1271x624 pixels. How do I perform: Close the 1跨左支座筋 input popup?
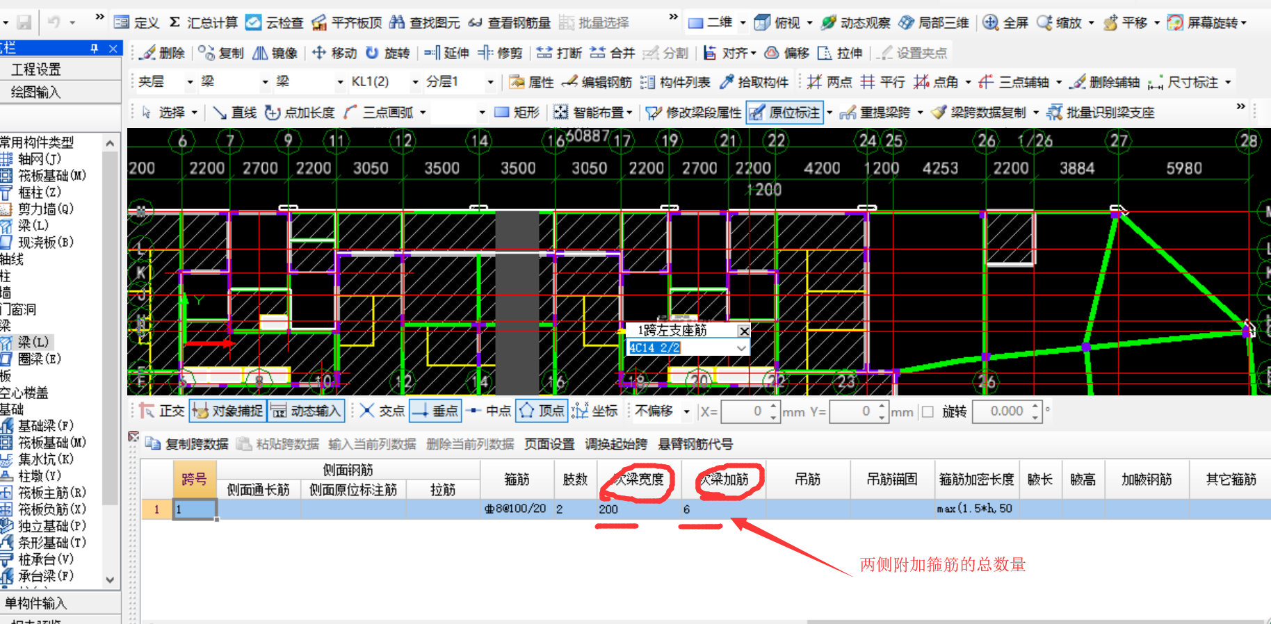(x=744, y=331)
